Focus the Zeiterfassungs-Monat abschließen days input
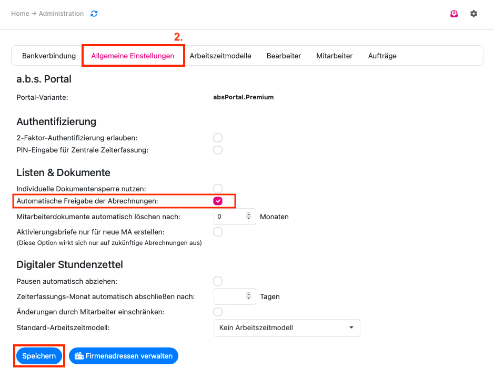This screenshot has height=379, width=494. tap(235, 296)
